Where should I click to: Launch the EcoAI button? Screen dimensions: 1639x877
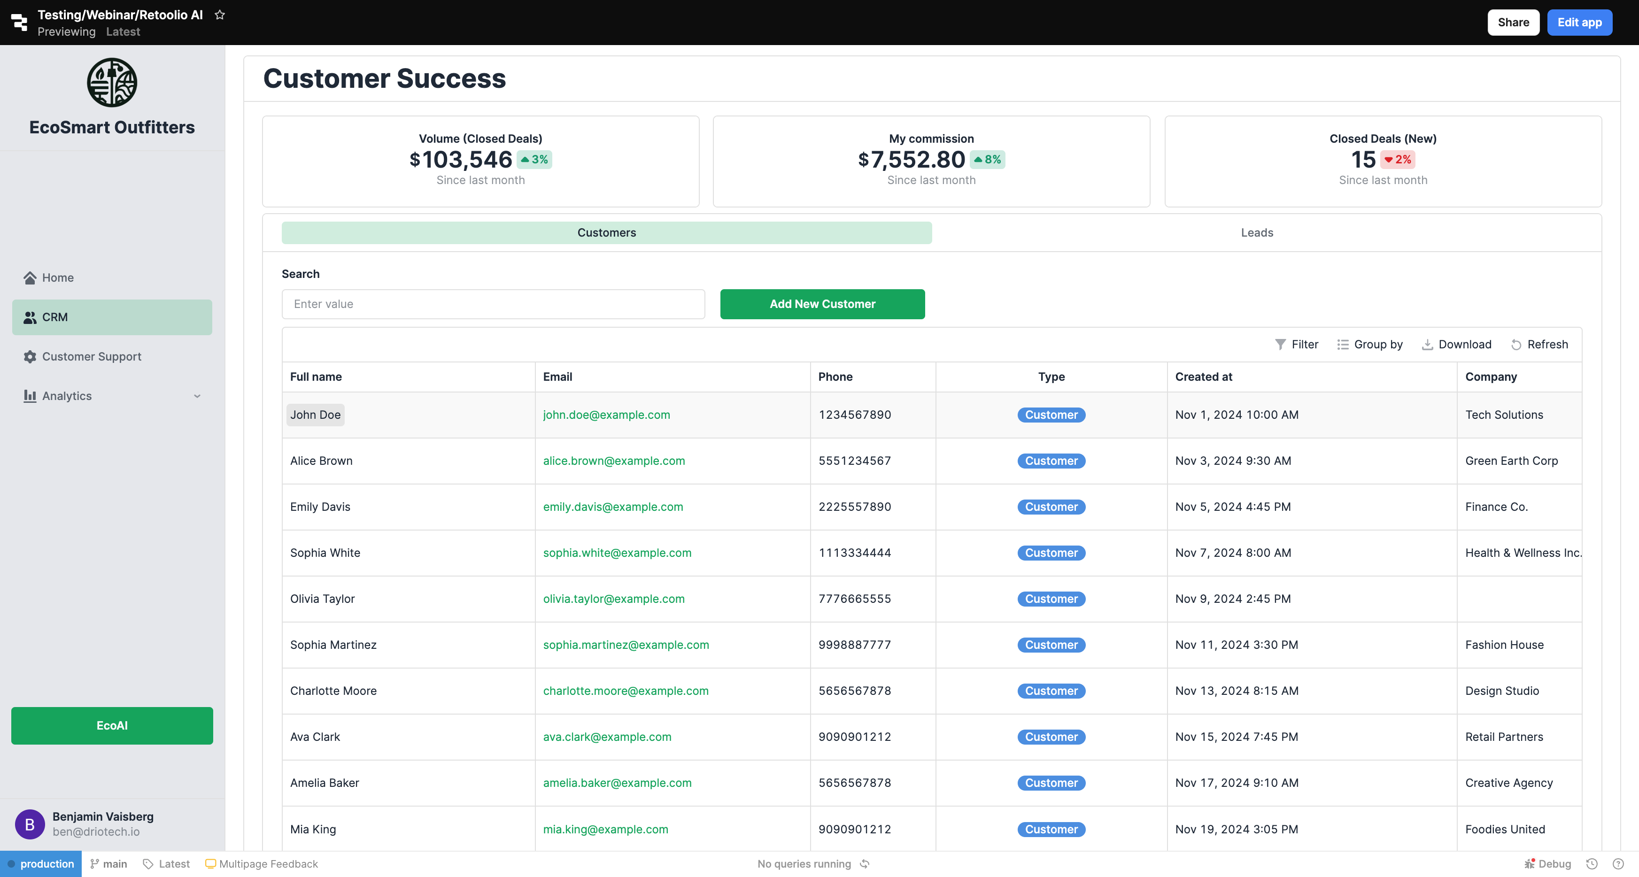point(112,726)
